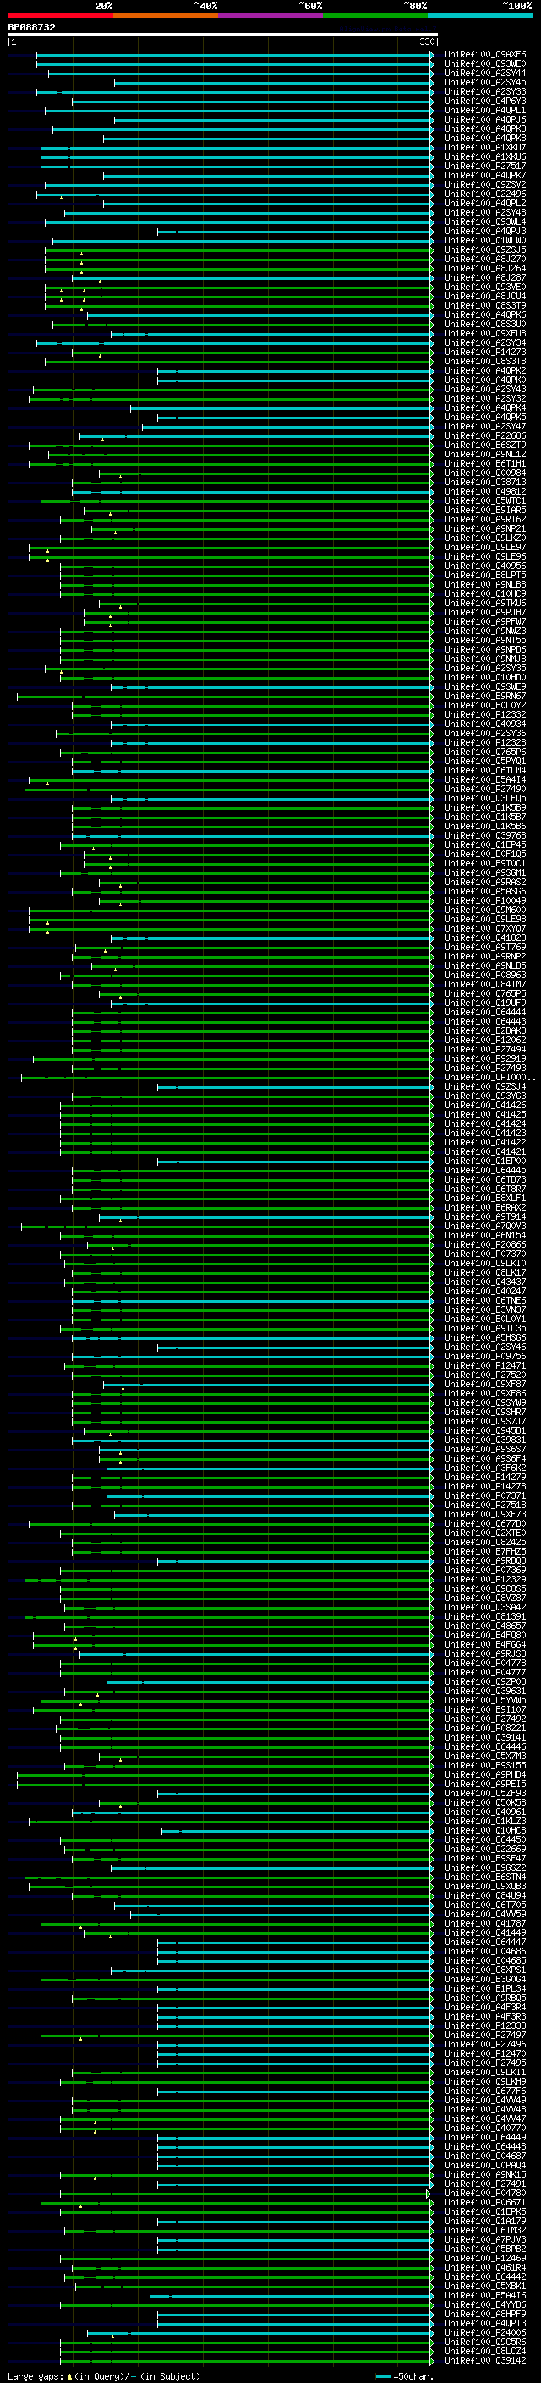Viewport: 541px width, 2383px height.
Task: Click the UniRef100_A4QPK3 label
Action: click(x=485, y=128)
